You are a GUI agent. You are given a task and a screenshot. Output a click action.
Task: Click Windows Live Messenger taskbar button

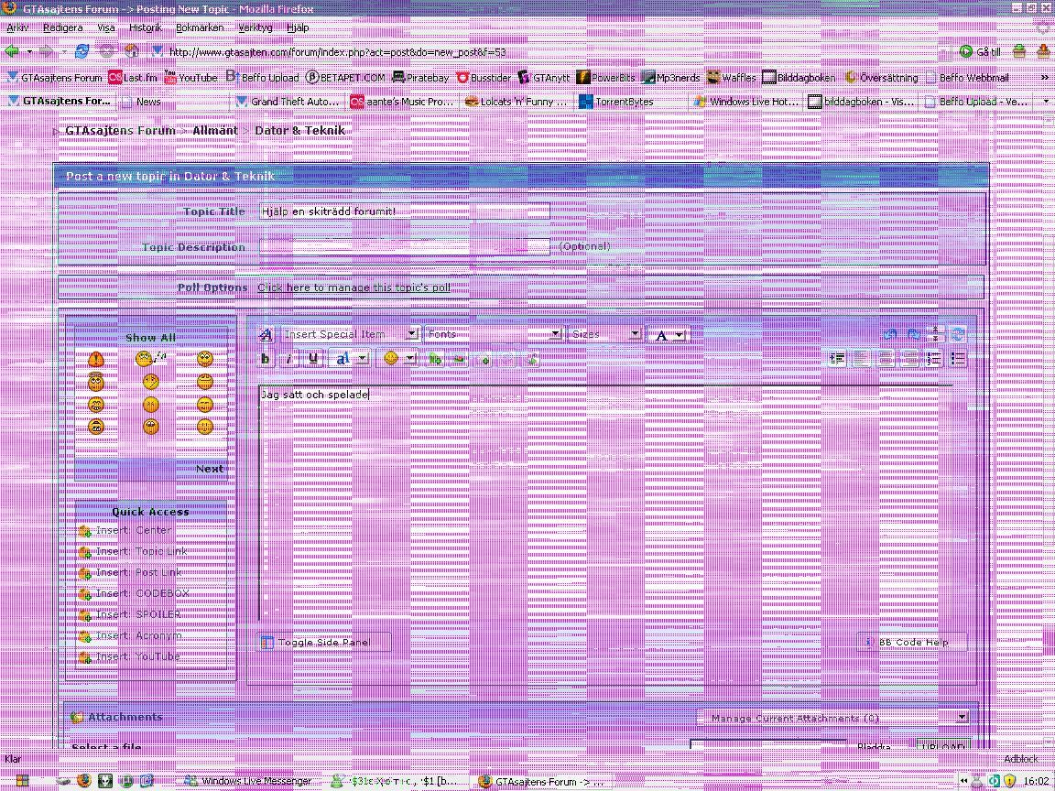(247, 781)
